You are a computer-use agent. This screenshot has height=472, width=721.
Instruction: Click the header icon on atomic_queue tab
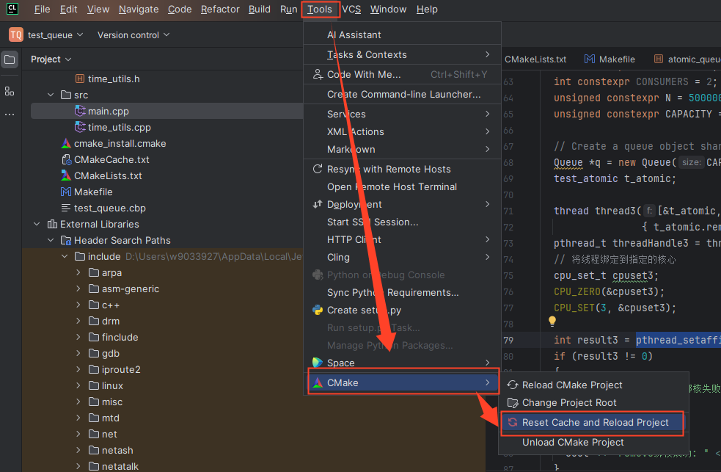(659, 59)
